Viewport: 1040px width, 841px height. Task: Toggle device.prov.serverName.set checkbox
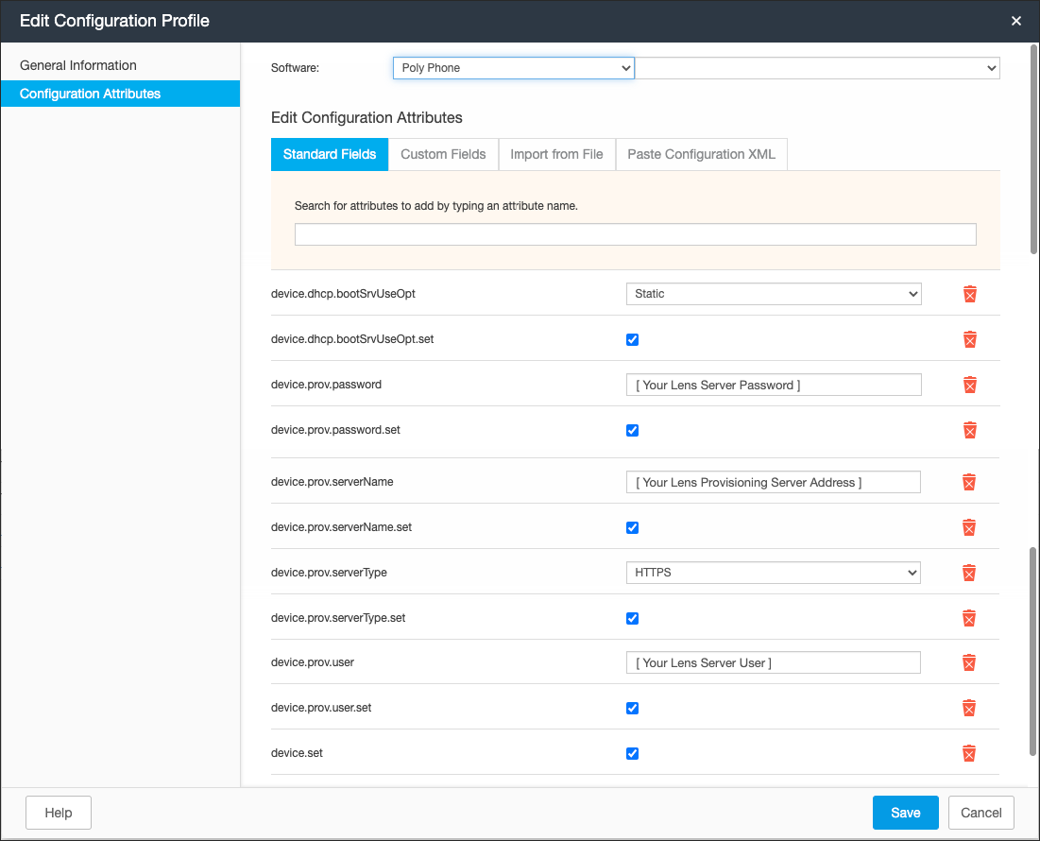[632, 528]
